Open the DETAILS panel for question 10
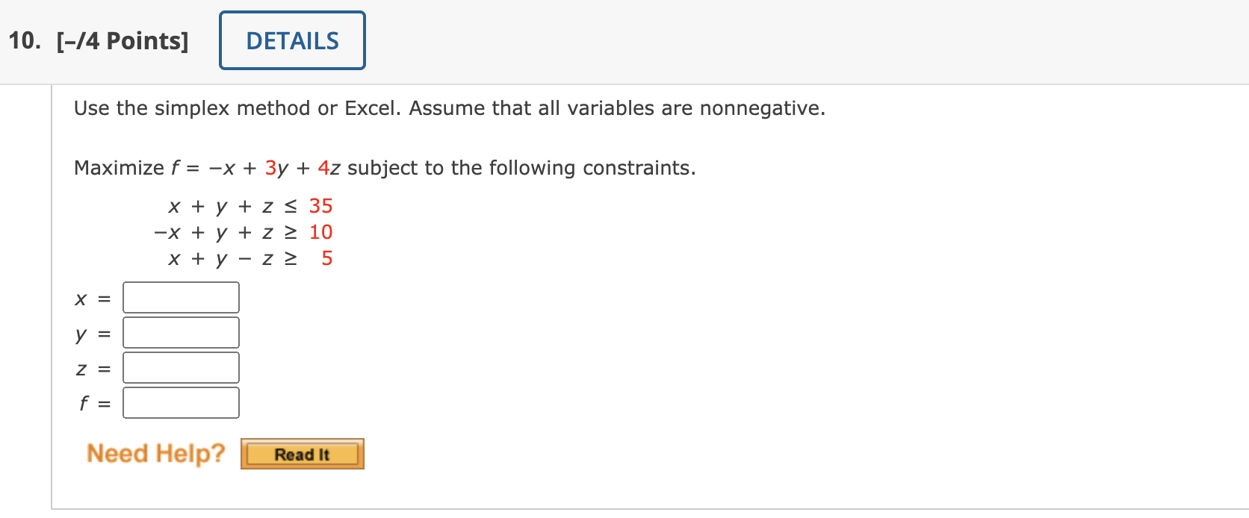The height and width of the screenshot is (518, 1249). tap(291, 40)
